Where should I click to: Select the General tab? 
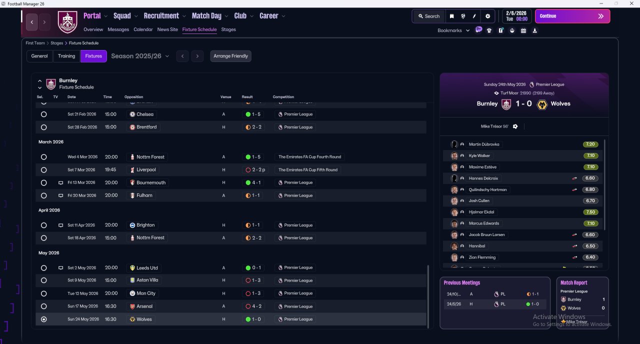[39, 56]
